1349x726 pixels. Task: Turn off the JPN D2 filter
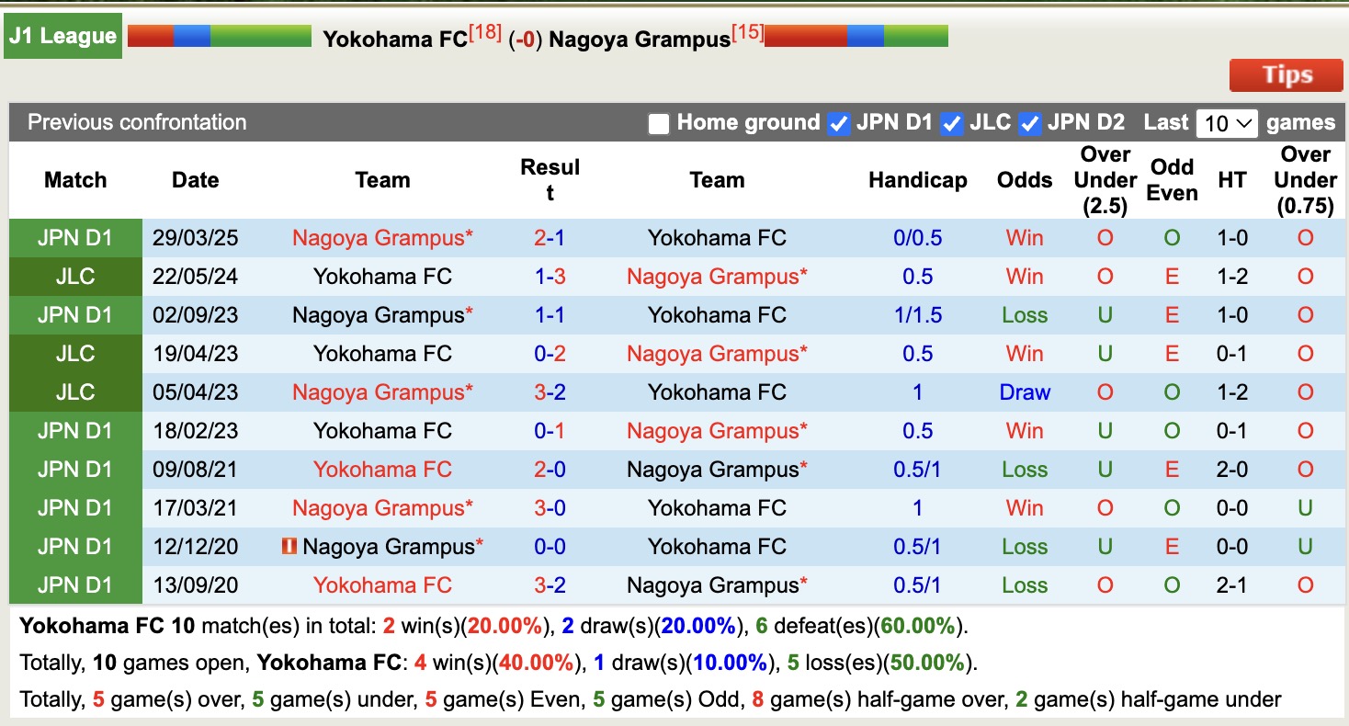pos(1031,122)
